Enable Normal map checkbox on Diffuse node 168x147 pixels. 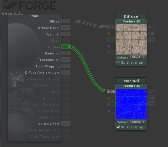[x=118, y=63]
